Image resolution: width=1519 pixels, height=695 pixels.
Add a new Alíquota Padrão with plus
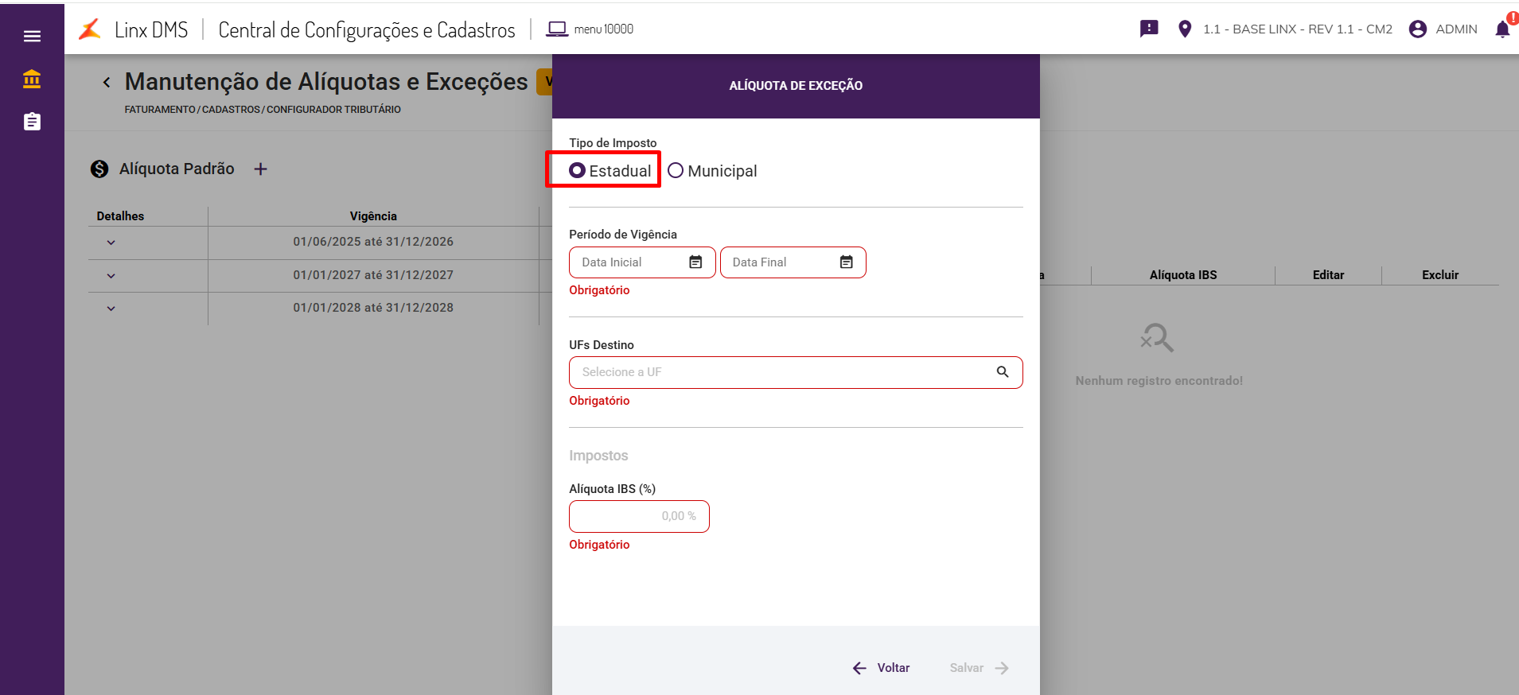coord(260,169)
